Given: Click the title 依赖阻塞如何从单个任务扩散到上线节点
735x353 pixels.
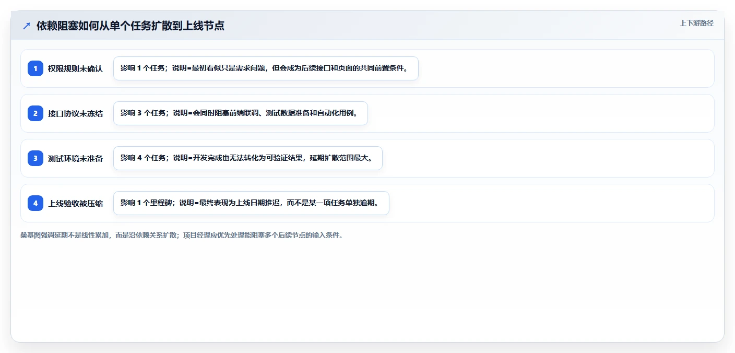Looking at the screenshot, I should coord(131,26).
